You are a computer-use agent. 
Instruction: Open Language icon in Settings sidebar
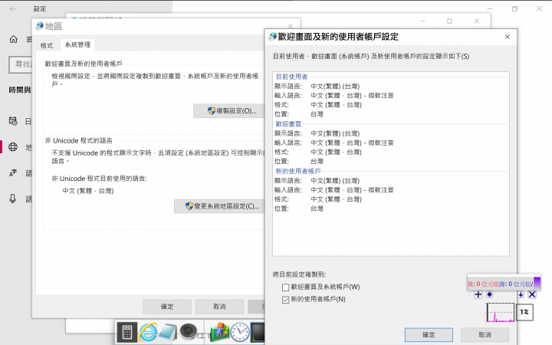tap(13, 172)
